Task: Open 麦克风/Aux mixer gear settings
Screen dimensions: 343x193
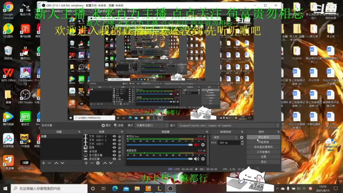Action: tap(203, 145)
